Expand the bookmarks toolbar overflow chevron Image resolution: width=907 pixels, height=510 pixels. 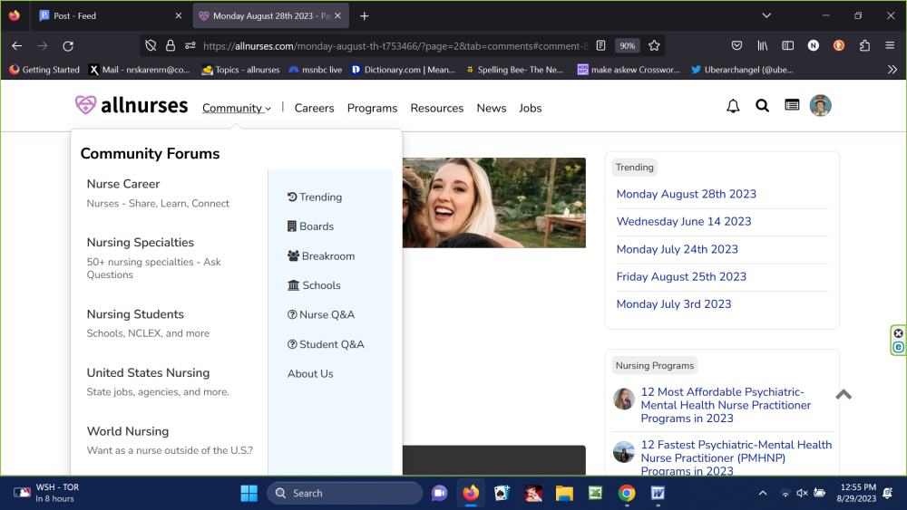[892, 70]
